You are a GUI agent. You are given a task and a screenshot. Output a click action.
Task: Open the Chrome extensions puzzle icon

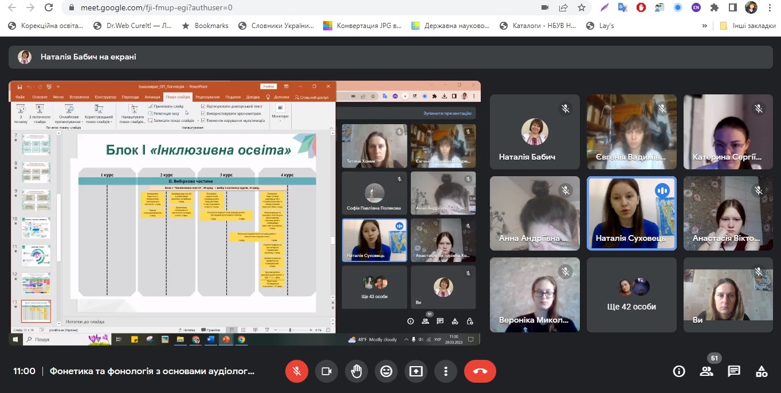click(x=714, y=8)
